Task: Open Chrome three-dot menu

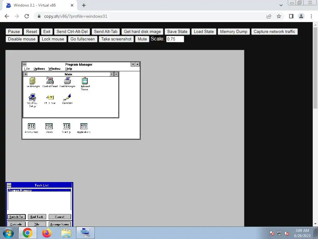Action: pyautogui.click(x=311, y=16)
